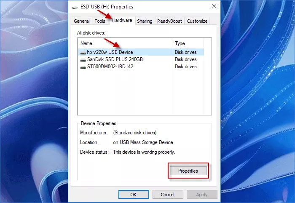Viewport: 295px width, 203px height.
Task: Click the drive icon beside hp v220w USB Device
Action: (83, 53)
